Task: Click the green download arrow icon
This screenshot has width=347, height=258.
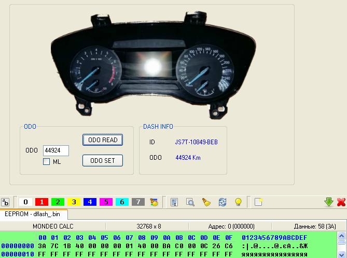Action: (x=328, y=202)
